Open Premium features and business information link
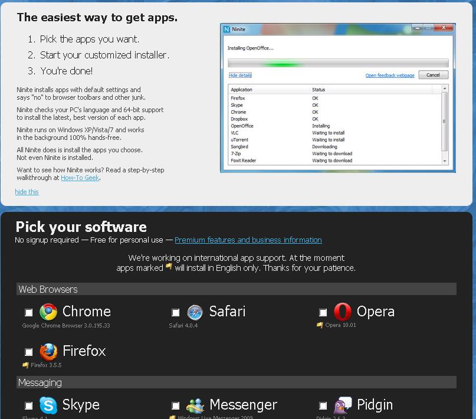Image resolution: width=476 pixels, height=419 pixels. [x=248, y=240]
